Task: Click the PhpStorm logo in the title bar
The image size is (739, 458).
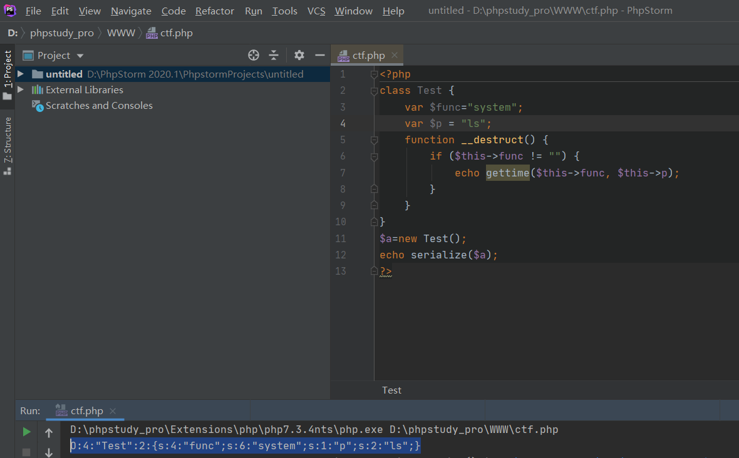Action: 9,10
